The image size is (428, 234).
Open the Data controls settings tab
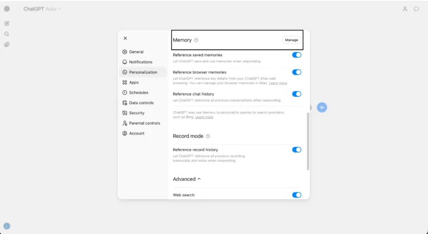coord(141,103)
